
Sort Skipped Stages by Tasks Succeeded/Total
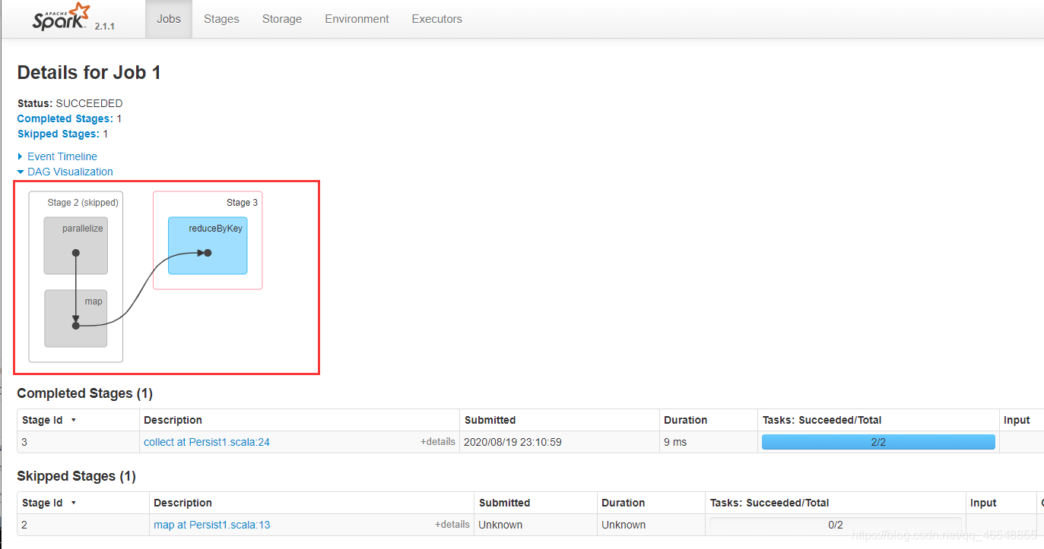coord(836,503)
